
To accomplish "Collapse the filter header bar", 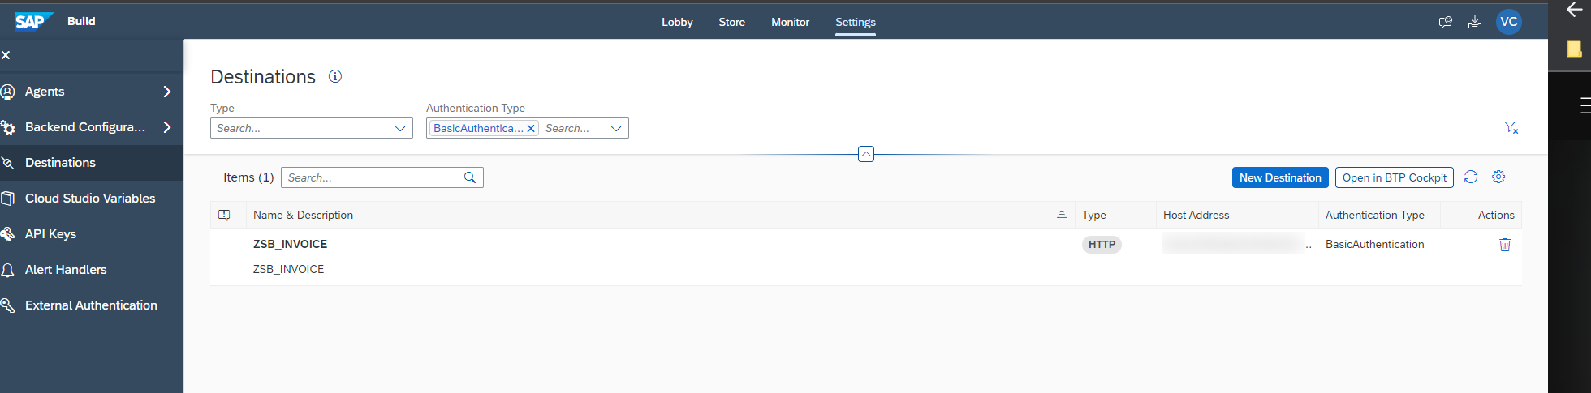I will tap(866, 154).
